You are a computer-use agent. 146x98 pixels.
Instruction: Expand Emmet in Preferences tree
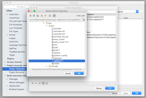(x=7, y=35)
